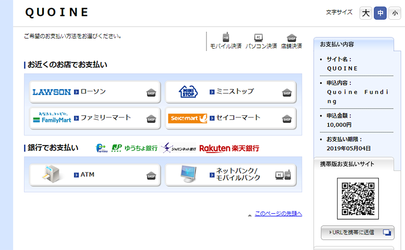The width and height of the screenshot is (405, 250).
Task: Click MB mobile icon in net bank row
Action: click(288, 175)
